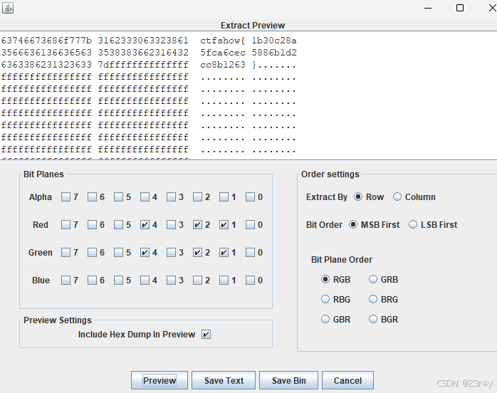Image resolution: width=497 pixels, height=393 pixels.
Task: Pick GBR bit plane order
Action: [325, 319]
